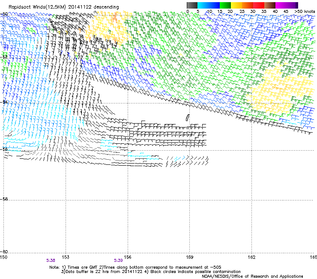Click the gray 0-5 knots legend swatch

point(192,5)
